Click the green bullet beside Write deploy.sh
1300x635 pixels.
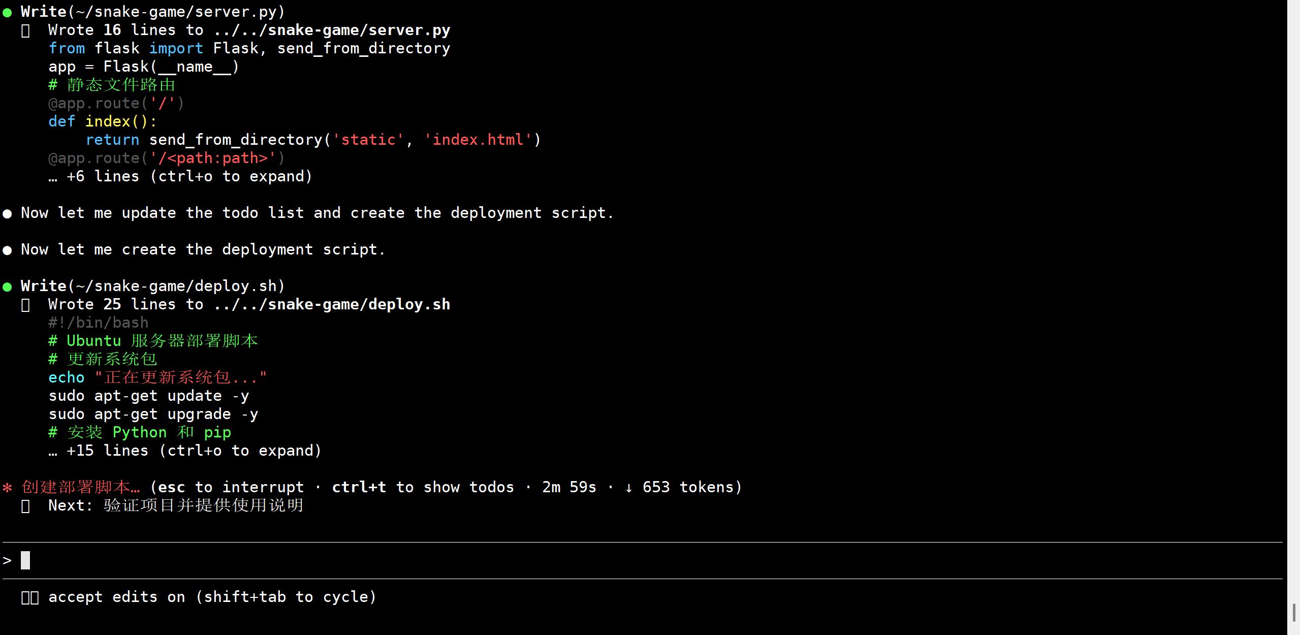coord(7,287)
